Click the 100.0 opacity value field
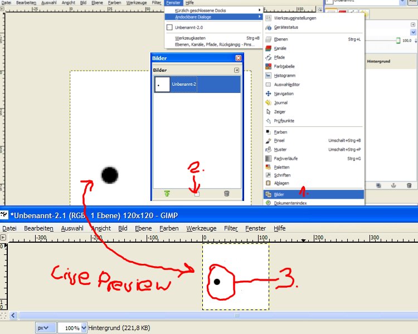Image resolution: width=418 pixels, height=334 pixels. [x=407, y=41]
